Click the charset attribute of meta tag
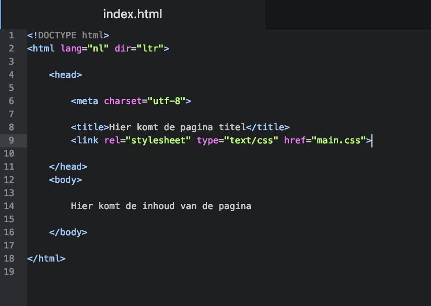This screenshot has width=431, height=306. click(123, 101)
